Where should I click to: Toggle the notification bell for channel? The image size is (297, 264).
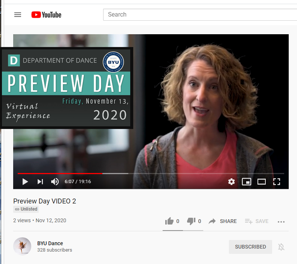point(281,247)
